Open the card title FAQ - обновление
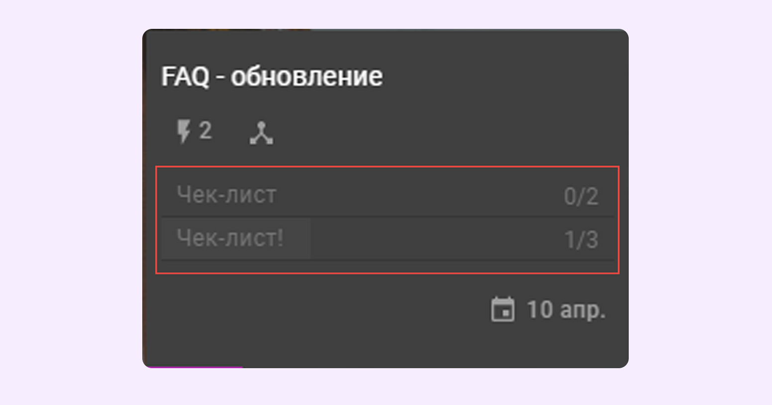Screen dimensions: 772x405 (272, 77)
